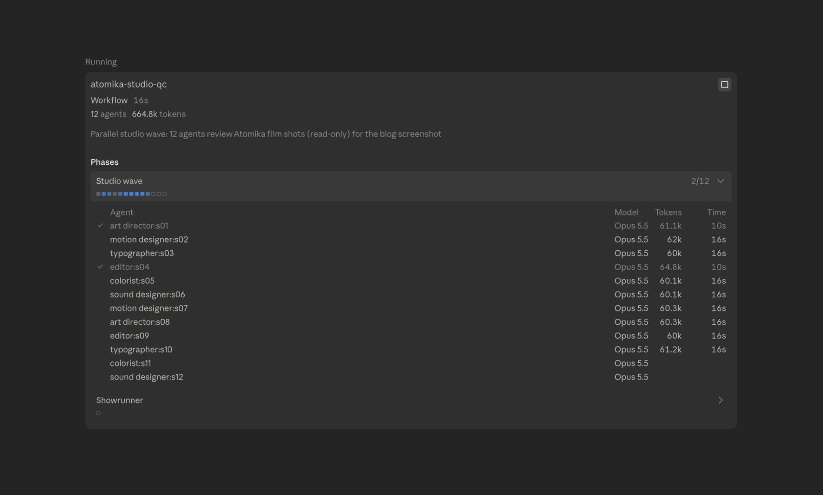
Task: Click the 12 agents count
Action: coord(108,114)
